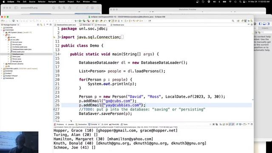
Task: Select Annuity.java in Package Explorer
Action: [x=17, y=45]
